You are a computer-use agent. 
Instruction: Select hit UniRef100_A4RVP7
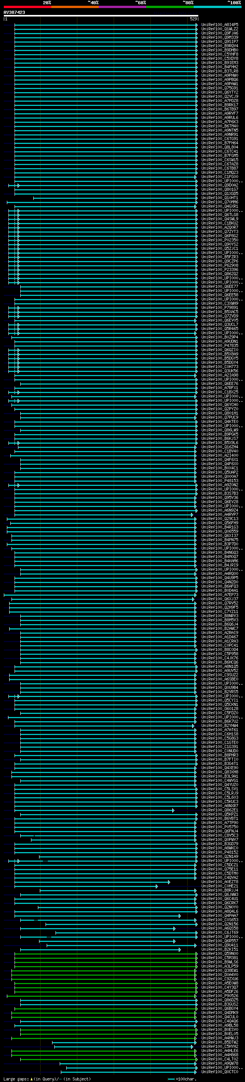pos(219,515)
